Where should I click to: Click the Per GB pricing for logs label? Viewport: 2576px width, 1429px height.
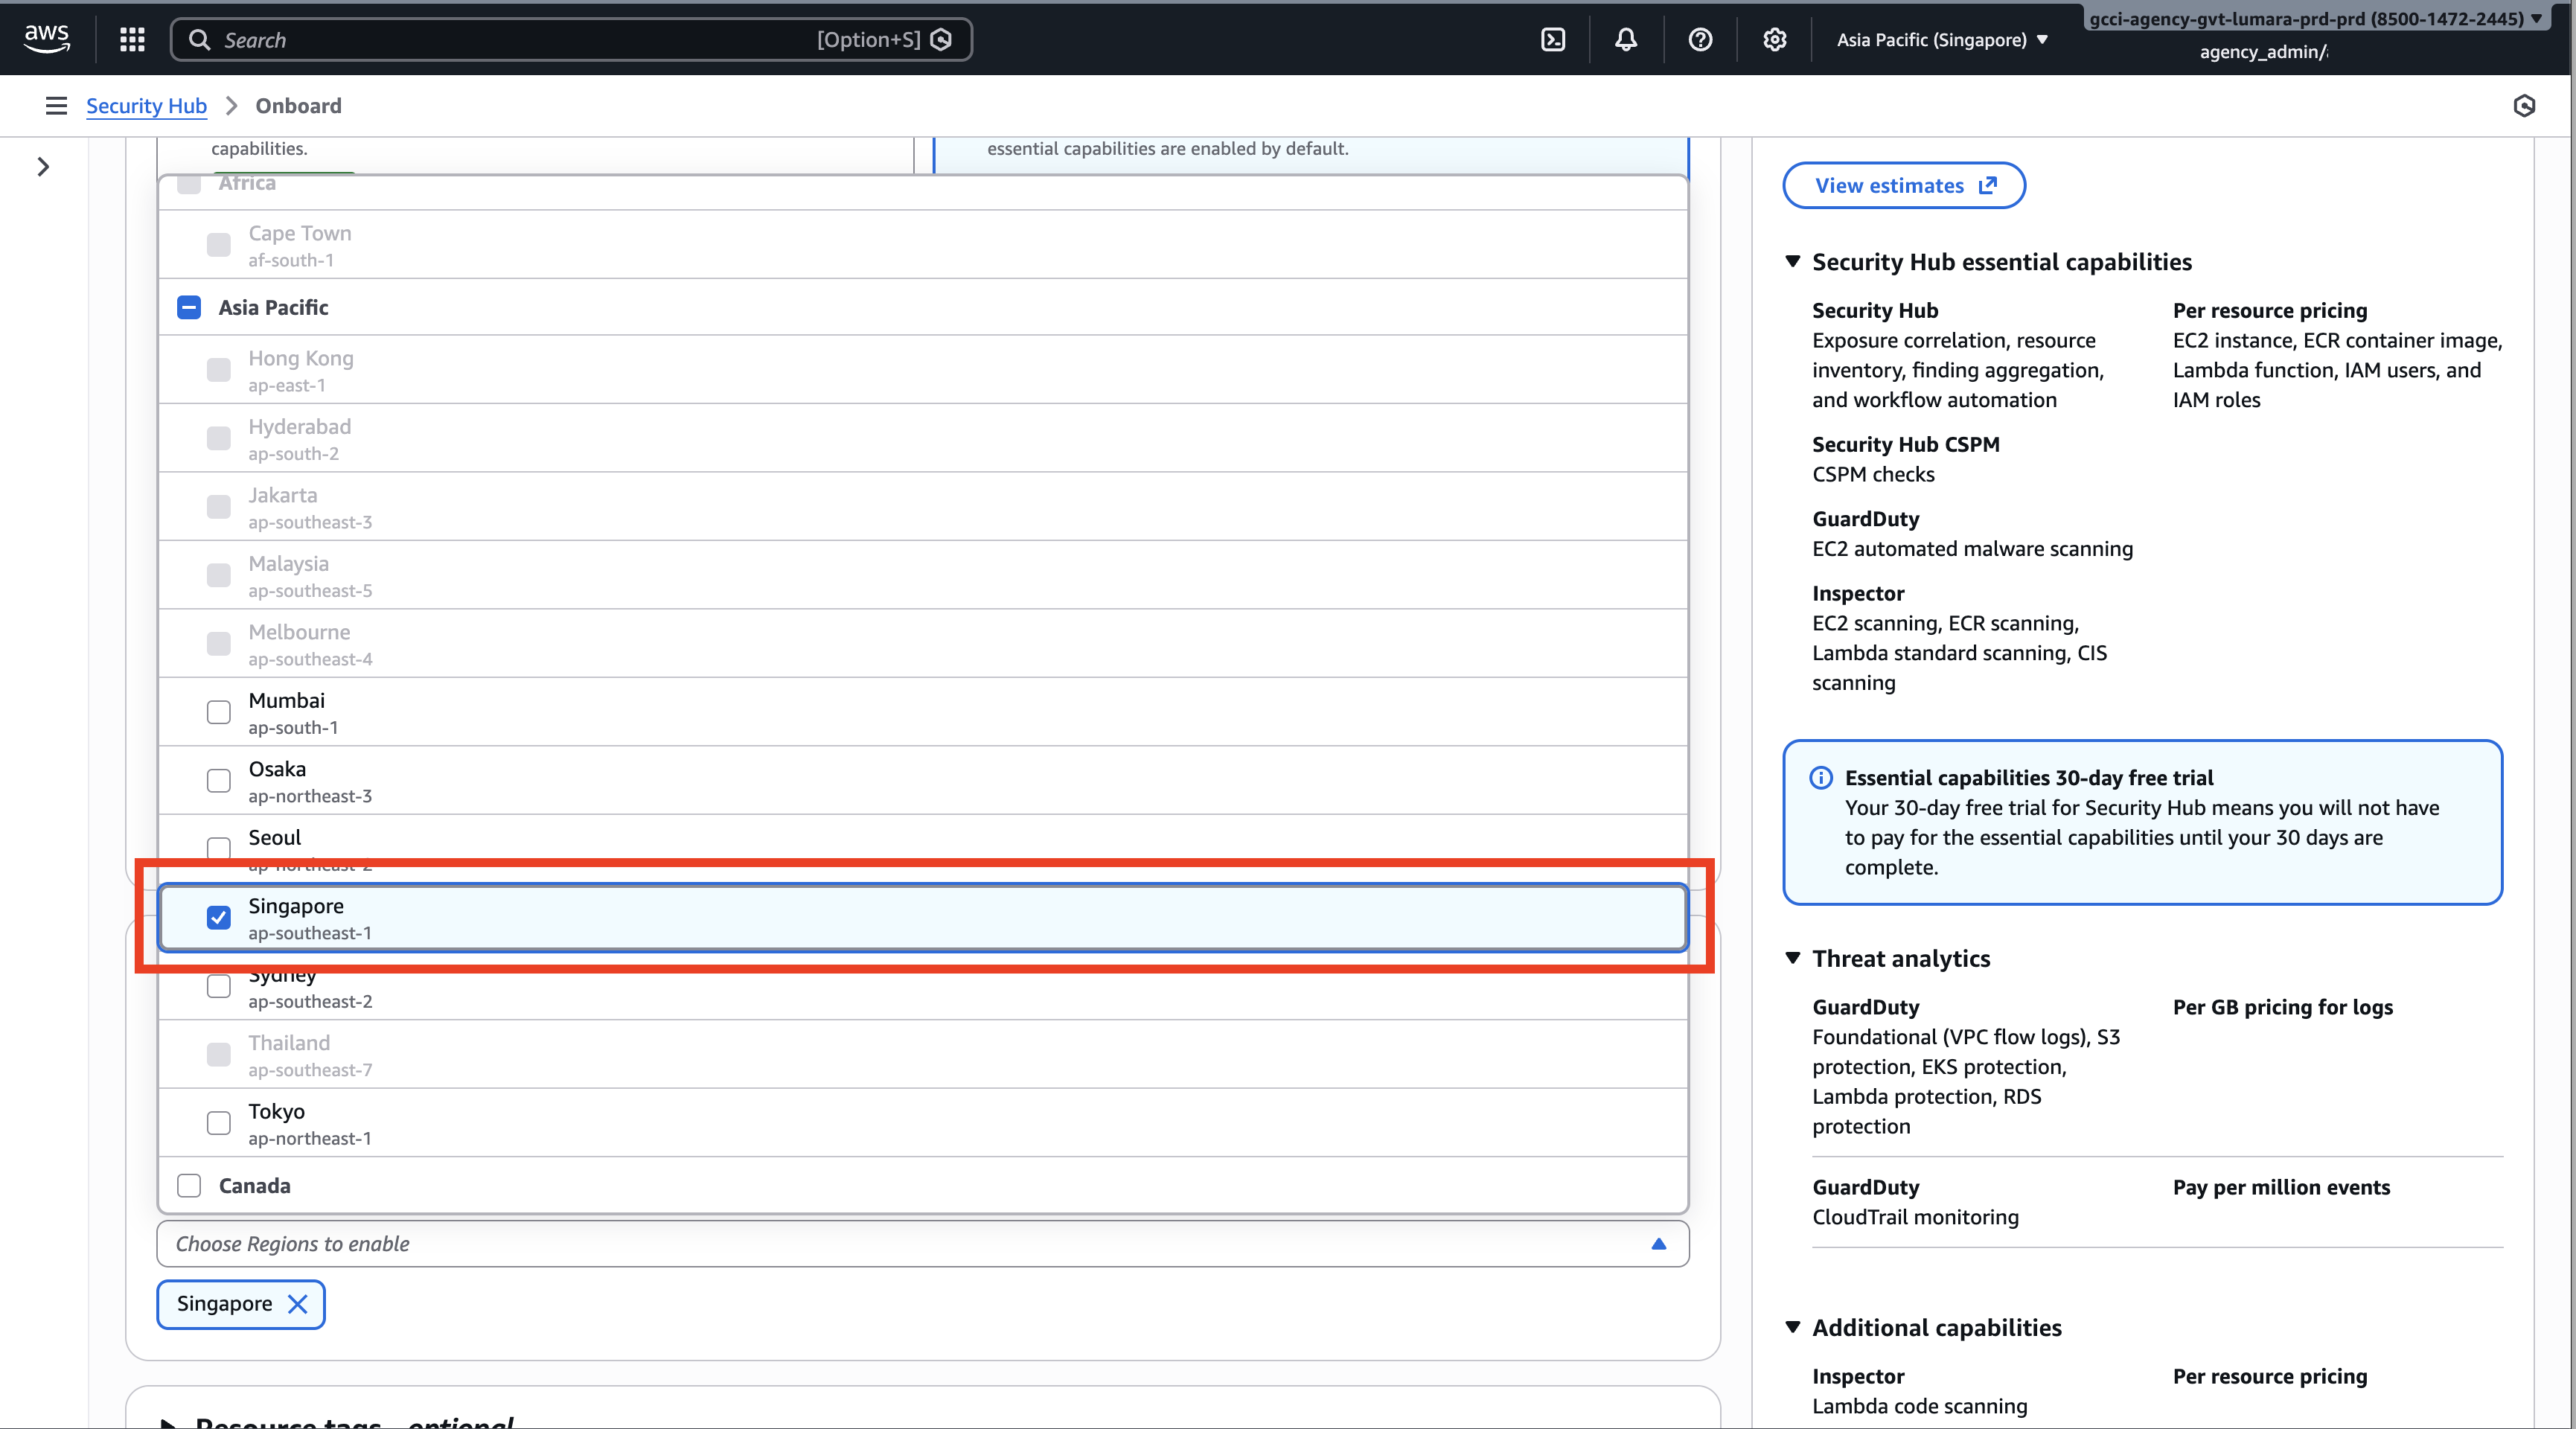coord(2283,1007)
